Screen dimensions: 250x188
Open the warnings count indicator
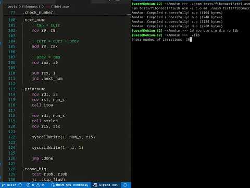(40, 185)
